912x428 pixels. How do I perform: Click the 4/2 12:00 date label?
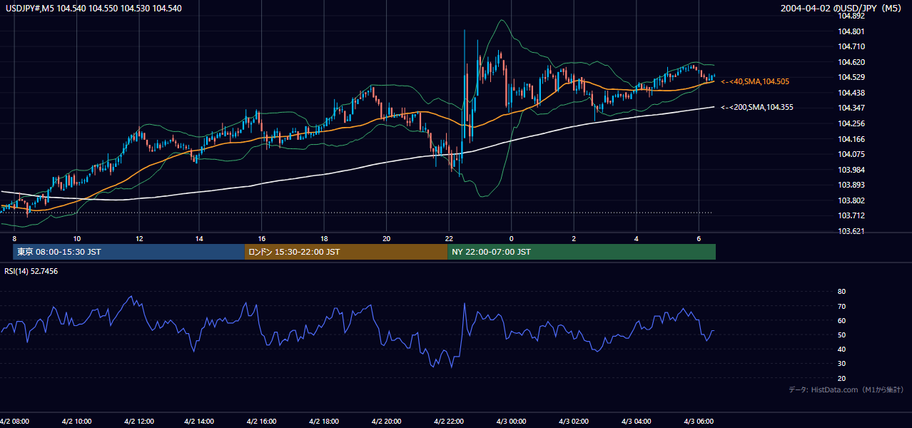138,421
